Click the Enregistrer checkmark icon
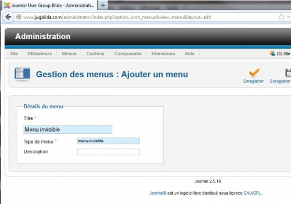The image size is (291, 204). click(x=254, y=73)
